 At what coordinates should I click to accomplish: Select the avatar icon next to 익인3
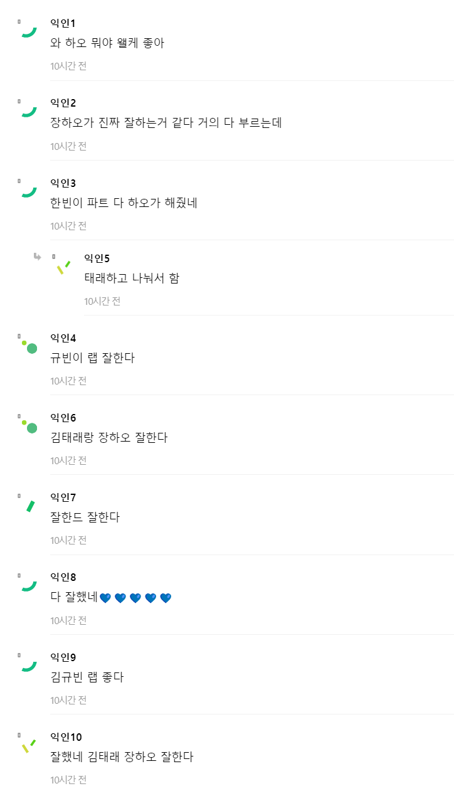click(x=28, y=189)
